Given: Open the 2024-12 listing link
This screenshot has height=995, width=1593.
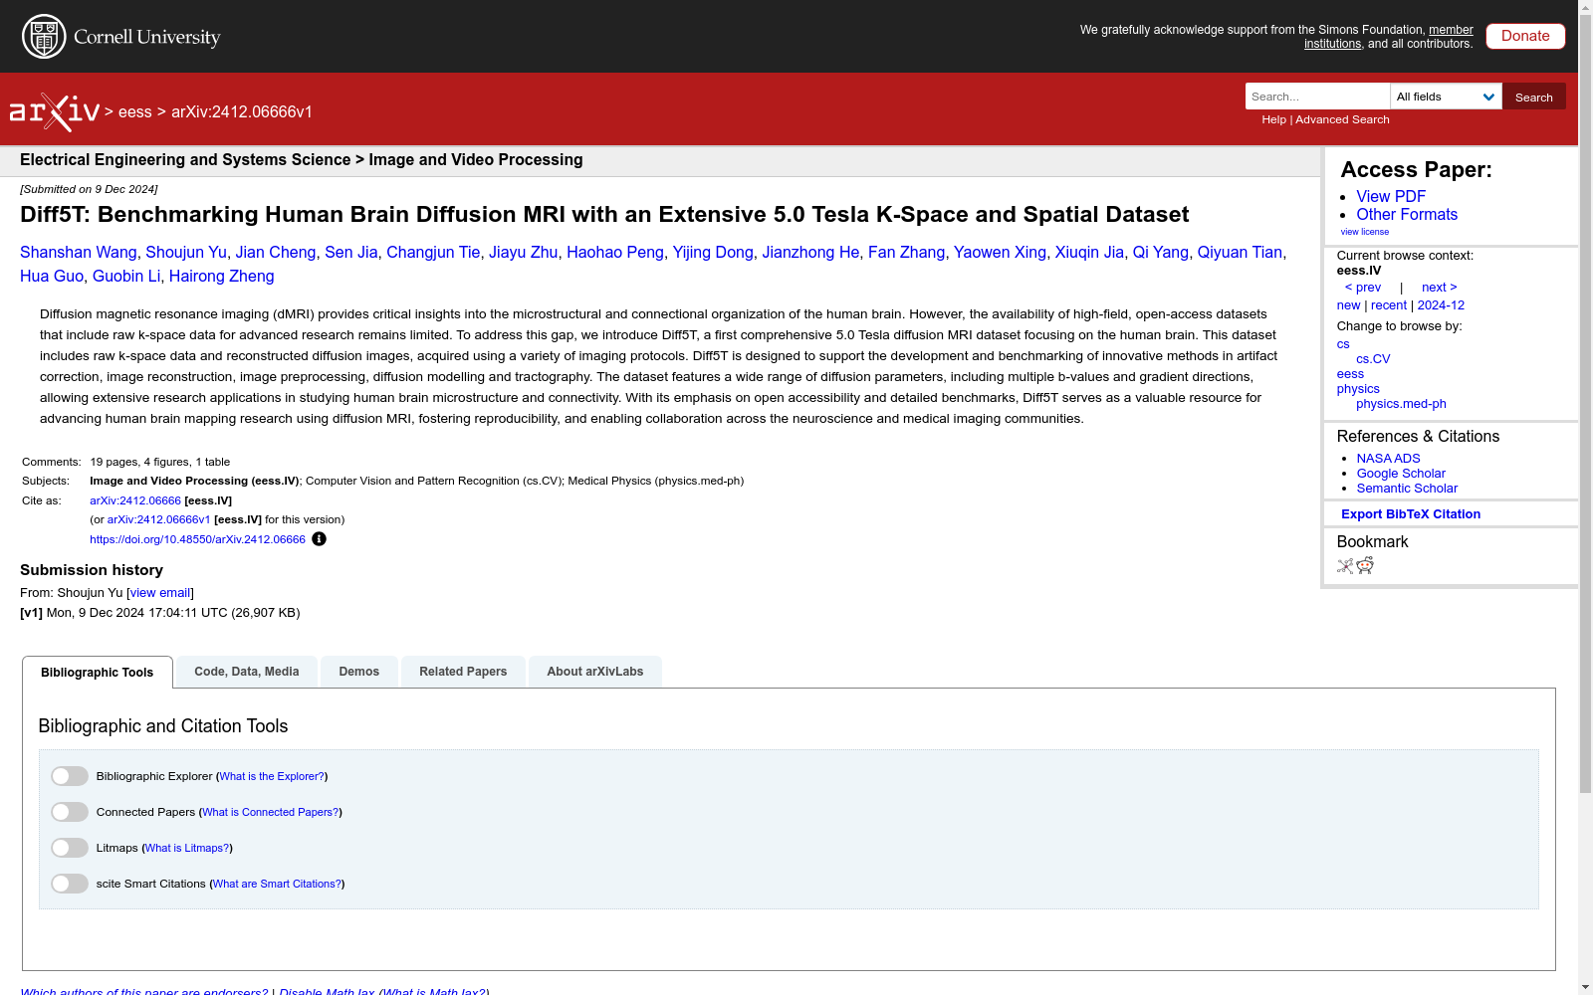Looking at the screenshot, I should pyautogui.click(x=1441, y=305).
